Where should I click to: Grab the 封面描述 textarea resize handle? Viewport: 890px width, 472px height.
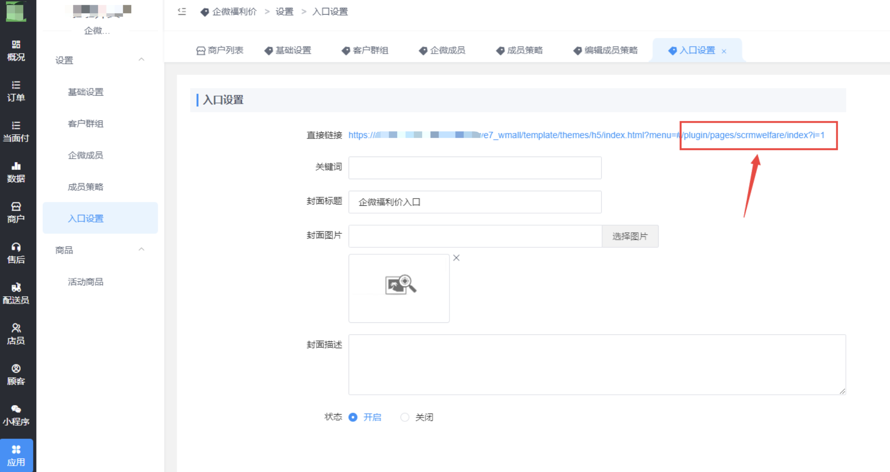click(x=842, y=391)
